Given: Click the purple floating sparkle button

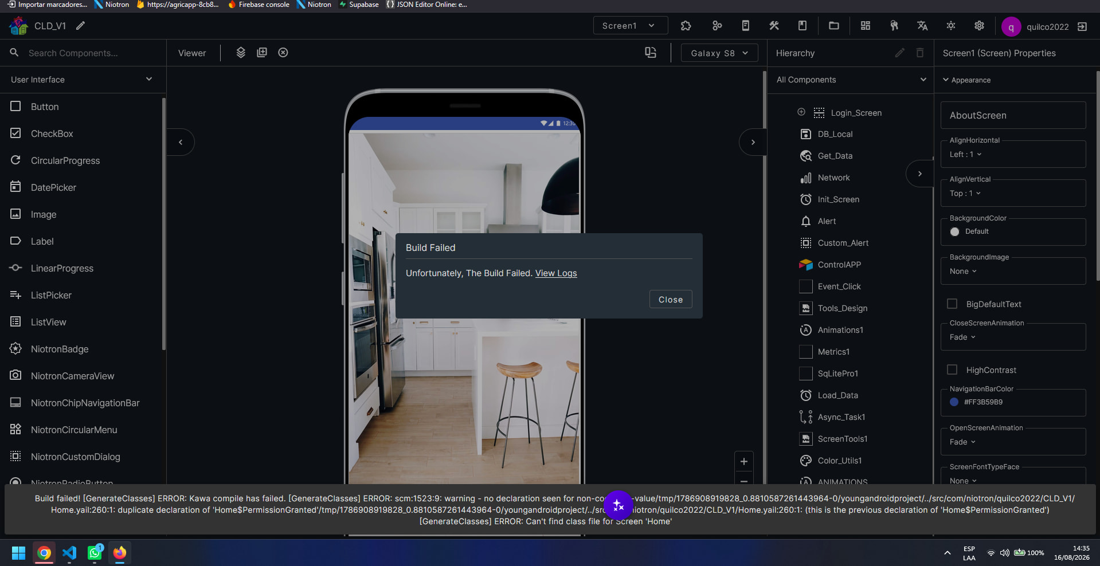Looking at the screenshot, I should 618,505.
